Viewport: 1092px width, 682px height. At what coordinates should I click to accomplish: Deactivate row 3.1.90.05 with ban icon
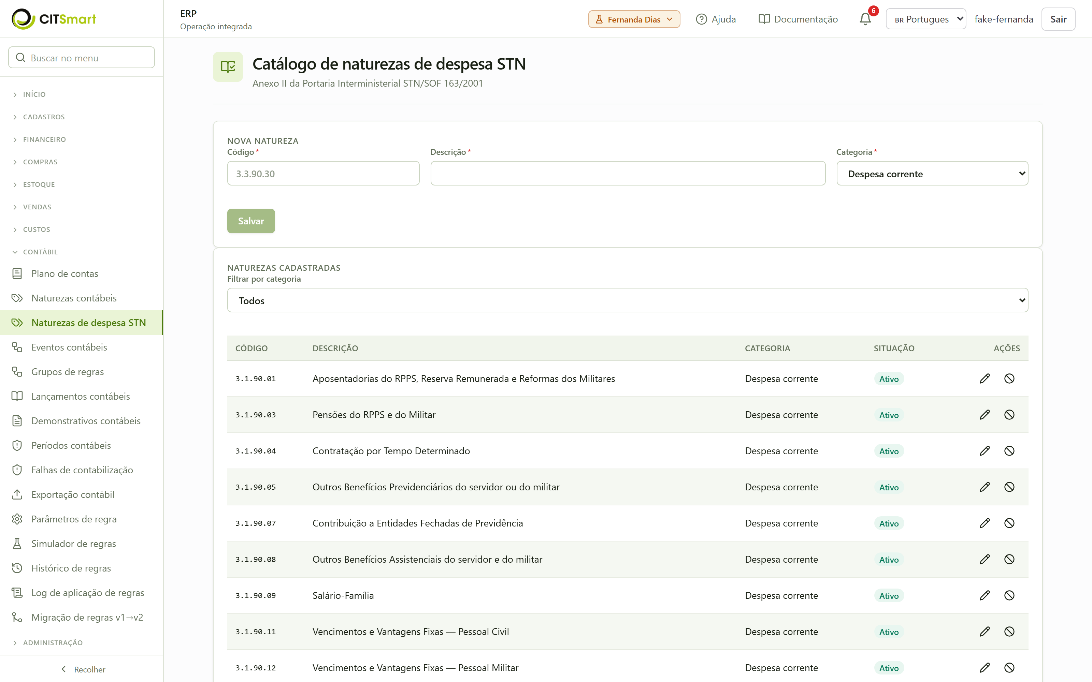pyautogui.click(x=1009, y=487)
